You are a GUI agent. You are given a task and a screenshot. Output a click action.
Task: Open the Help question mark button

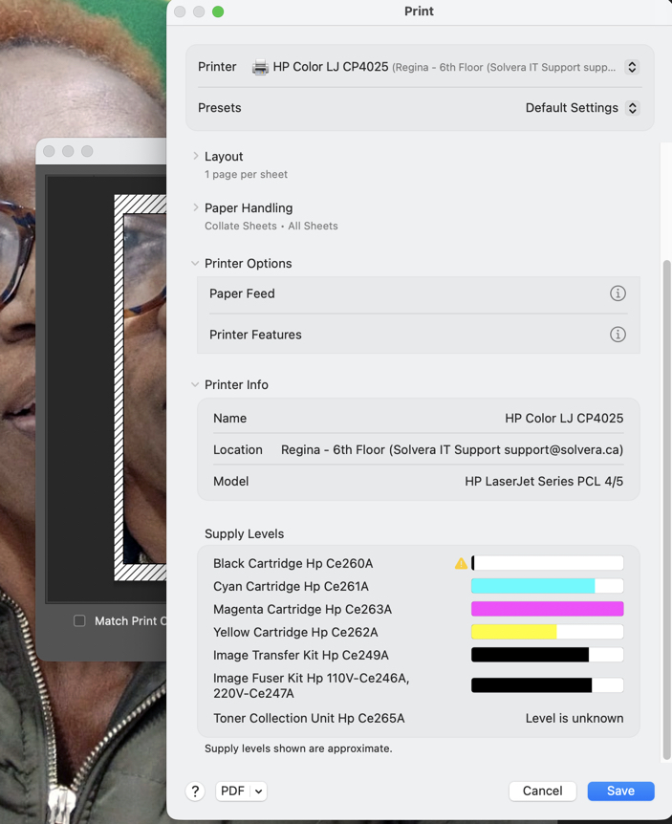[x=195, y=791]
